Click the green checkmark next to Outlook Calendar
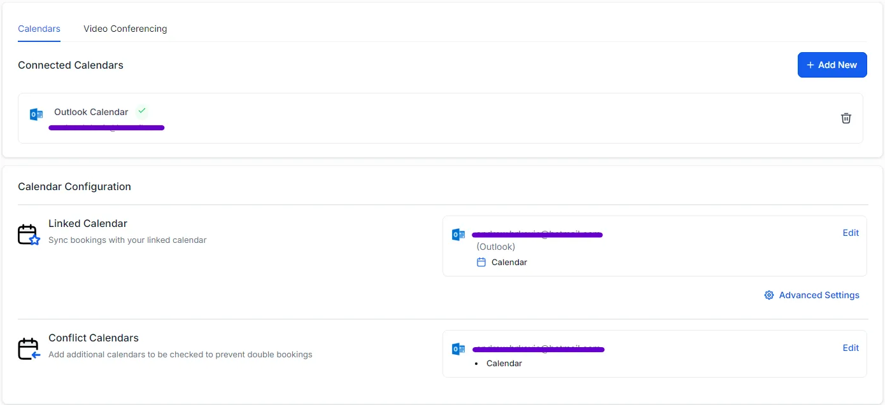Image resolution: width=885 pixels, height=405 pixels. [x=141, y=111]
